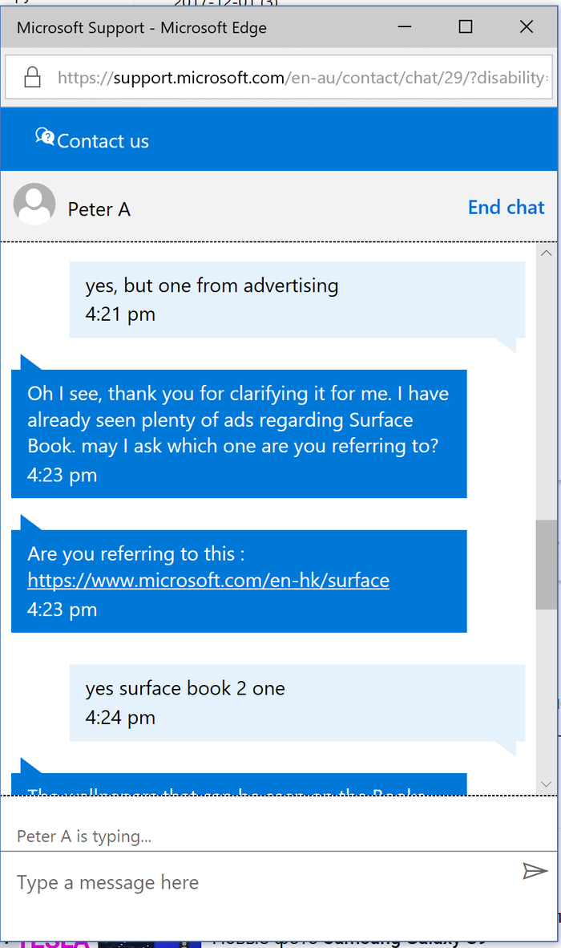
Task: Open the microsoft.com/en-hk/surface link
Action: pos(208,580)
